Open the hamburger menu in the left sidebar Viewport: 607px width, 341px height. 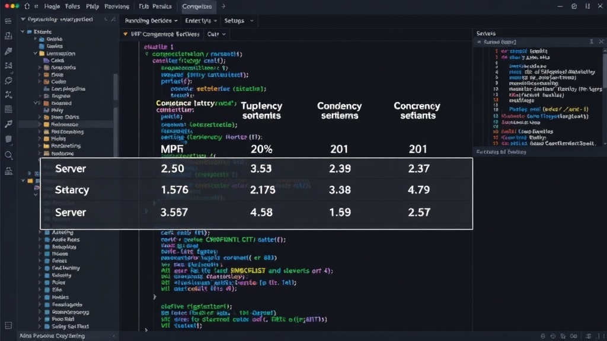point(8,21)
